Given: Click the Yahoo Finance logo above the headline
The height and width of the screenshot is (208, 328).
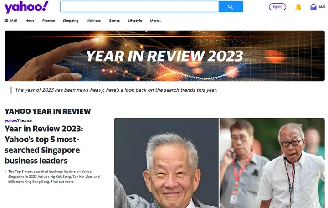Looking at the screenshot, I should pyautogui.click(x=18, y=120).
